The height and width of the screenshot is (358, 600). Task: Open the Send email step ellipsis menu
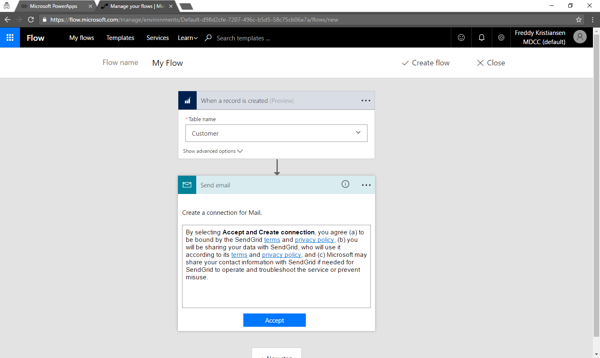pyautogui.click(x=366, y=185)
